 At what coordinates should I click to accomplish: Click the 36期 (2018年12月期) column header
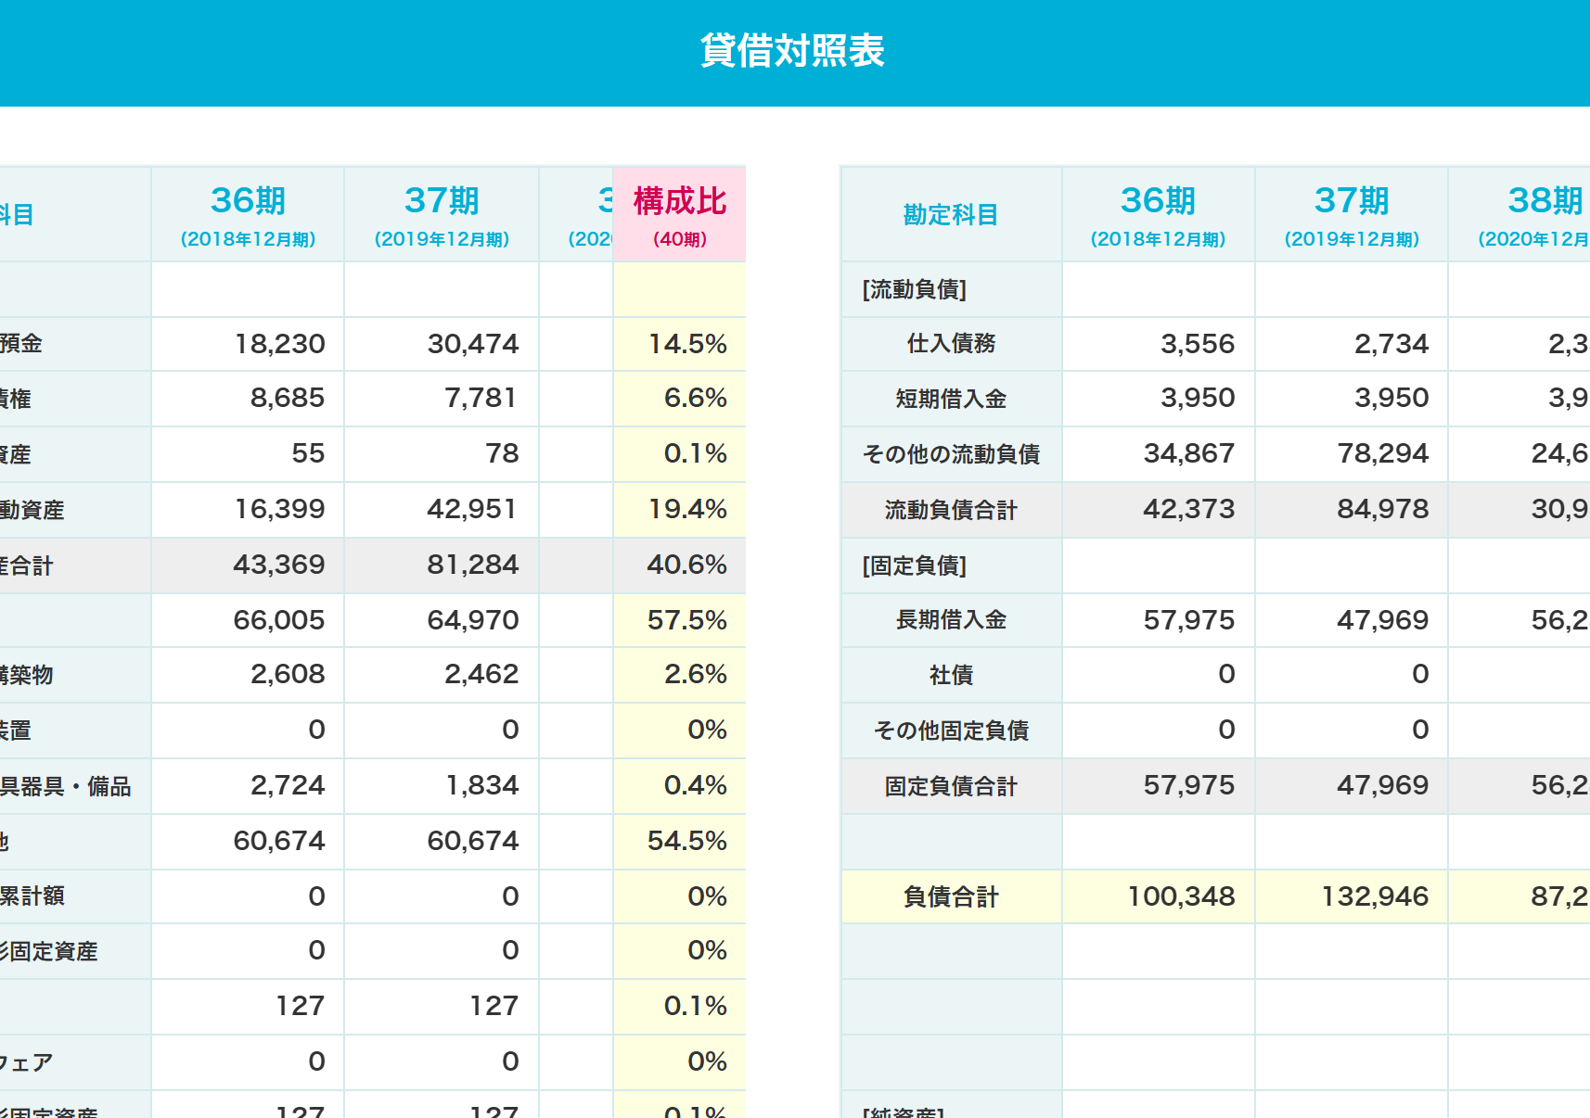[x=247, y=213]
